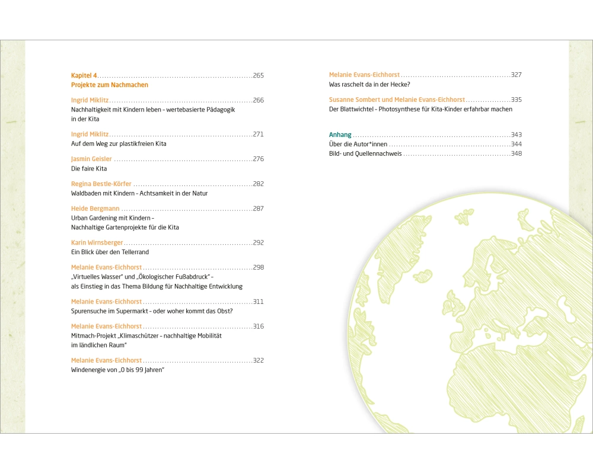
Task: Open Waldbaden mit Kindern entry
Action: [139, 193]
